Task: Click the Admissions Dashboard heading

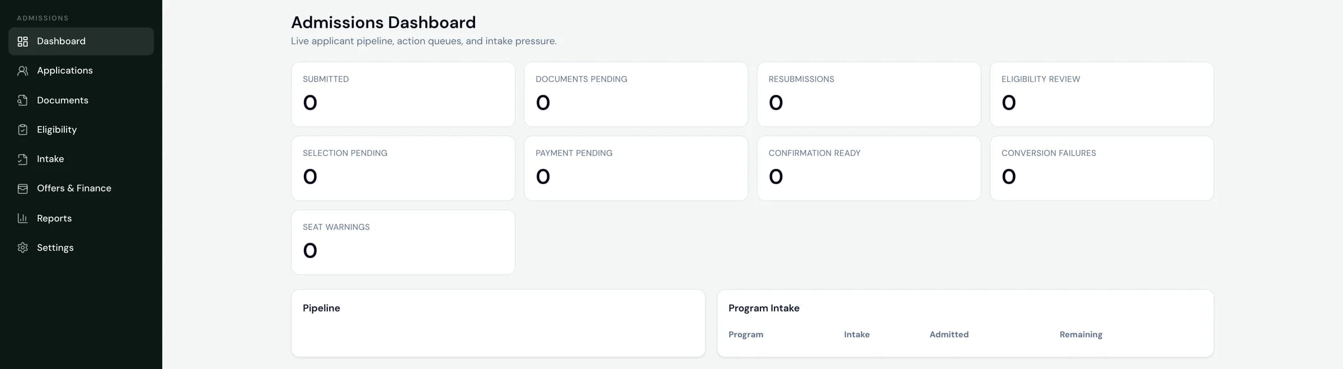Action: [x=383, y=22]
